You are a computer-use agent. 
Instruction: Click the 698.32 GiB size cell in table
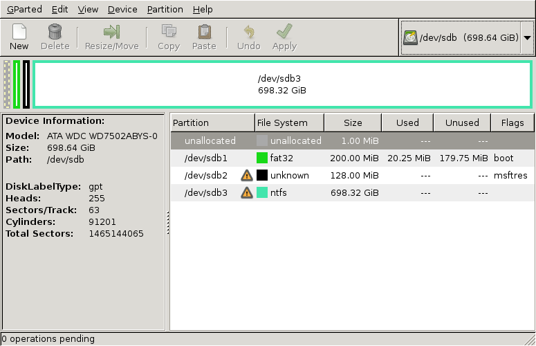click(x=355, y=193)
